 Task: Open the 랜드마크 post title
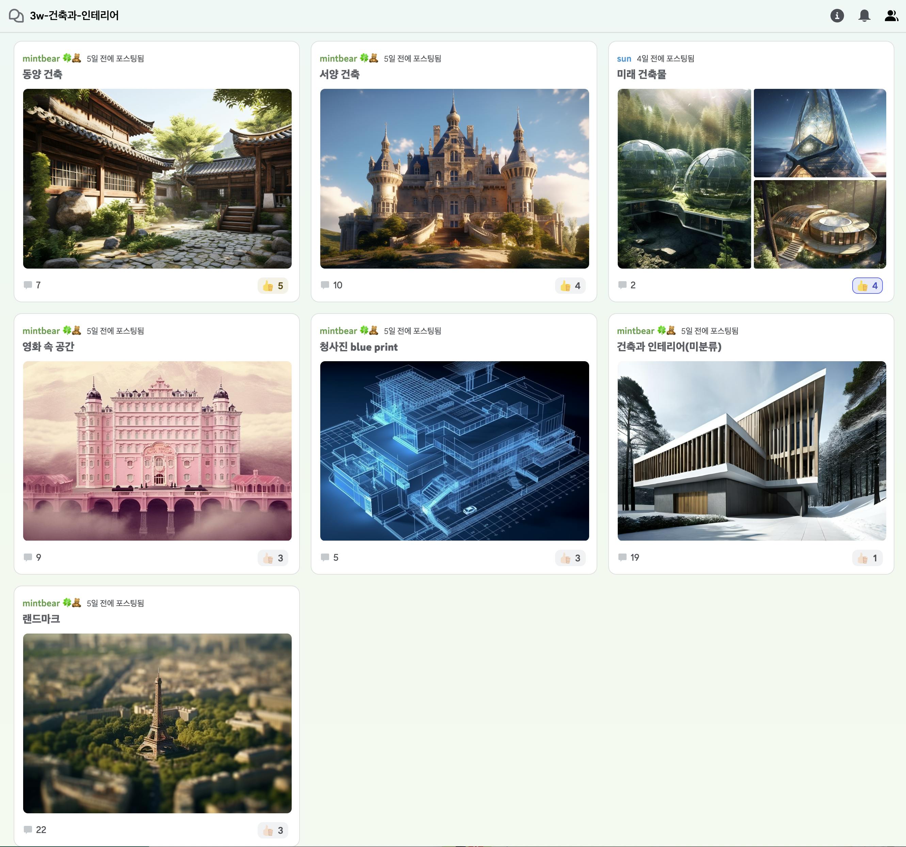tap(41, 619)
